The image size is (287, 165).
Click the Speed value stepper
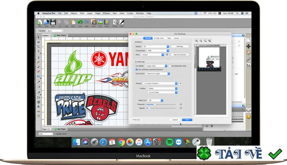[177, 108]
